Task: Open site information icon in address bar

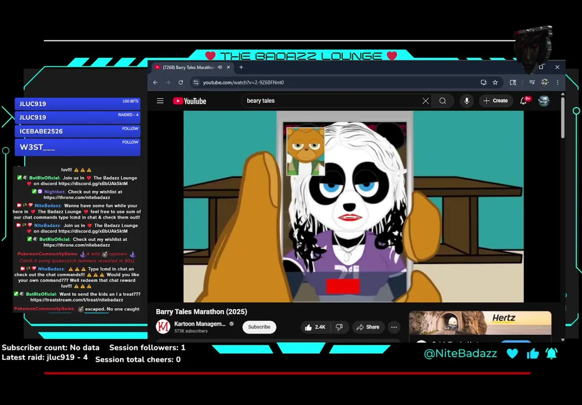Action: pos(196,82)
